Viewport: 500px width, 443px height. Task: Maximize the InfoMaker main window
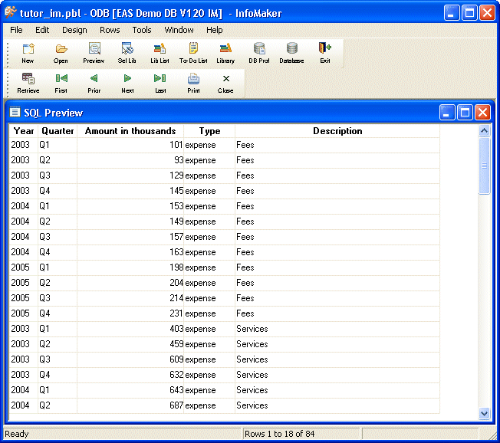469,13
